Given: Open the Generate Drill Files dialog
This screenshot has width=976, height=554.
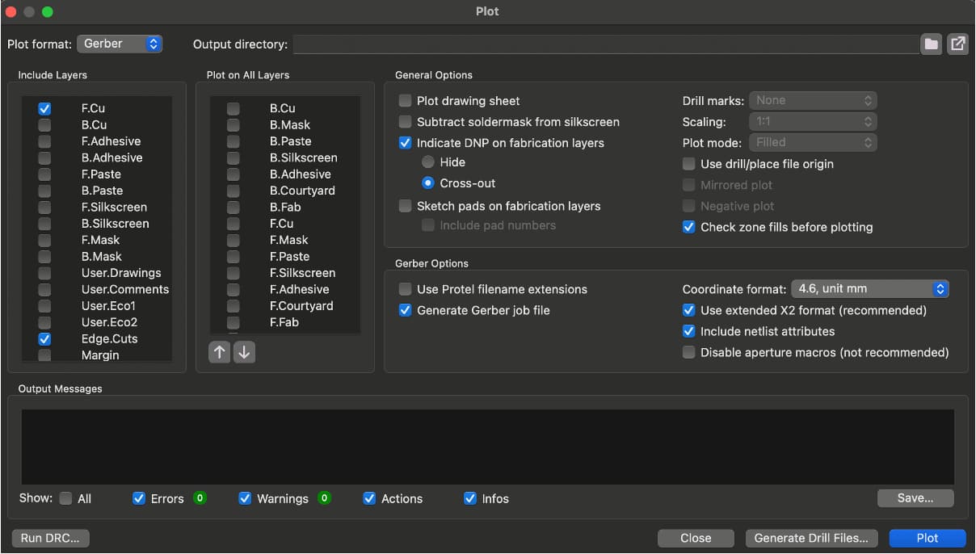Looking at the screenshot, I should pos(811,538).
